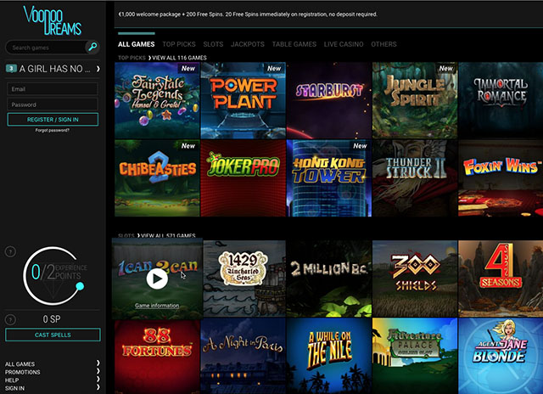This screenshot has height=394, width=543.
Task: Expand the SIGN IN sidebar arrow
Action: [x=98, y=387]
